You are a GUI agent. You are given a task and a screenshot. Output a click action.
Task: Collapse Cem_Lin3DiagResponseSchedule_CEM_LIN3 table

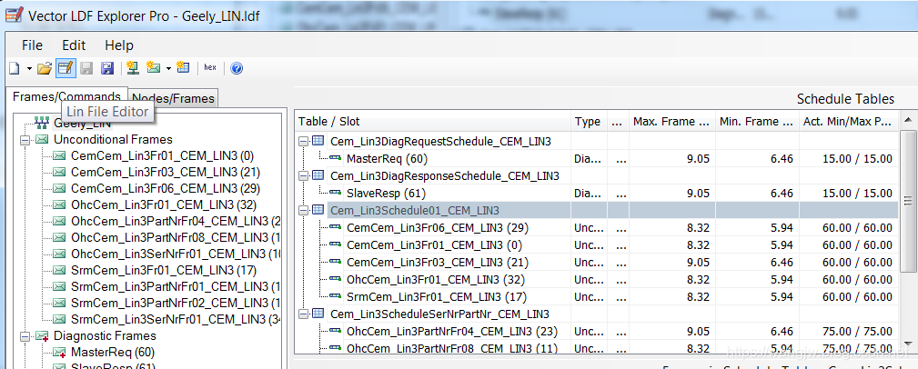(303, 176)
